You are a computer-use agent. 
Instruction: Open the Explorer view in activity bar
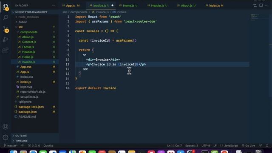6,7
